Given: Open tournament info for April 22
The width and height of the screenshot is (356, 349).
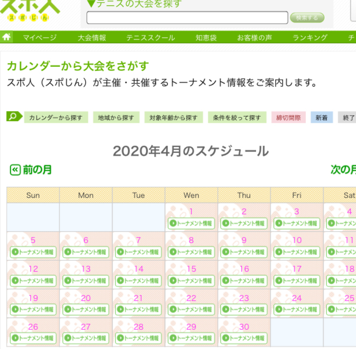Looking at the screenshot, I should [191, 309].
